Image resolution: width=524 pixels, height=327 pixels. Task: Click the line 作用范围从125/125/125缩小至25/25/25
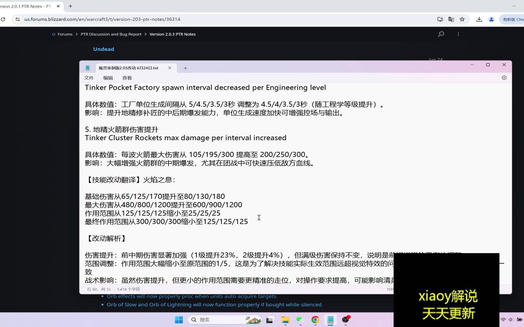tap(153, 213)
